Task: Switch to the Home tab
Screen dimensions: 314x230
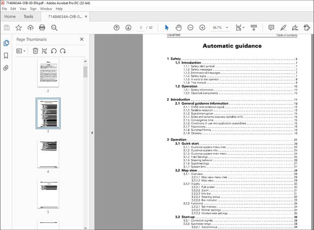Action: pyautogui.click(x=10, y=17)
